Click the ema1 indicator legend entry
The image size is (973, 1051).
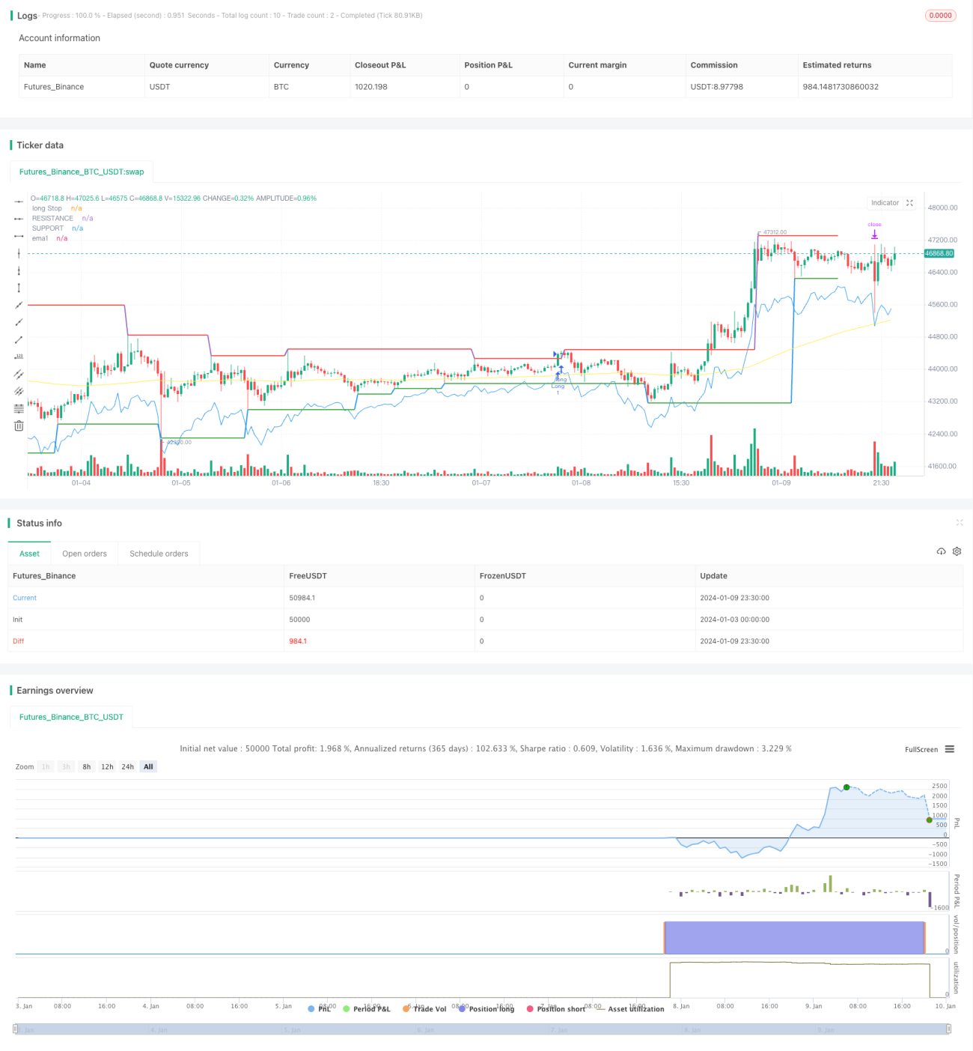(x=49, y=238)
